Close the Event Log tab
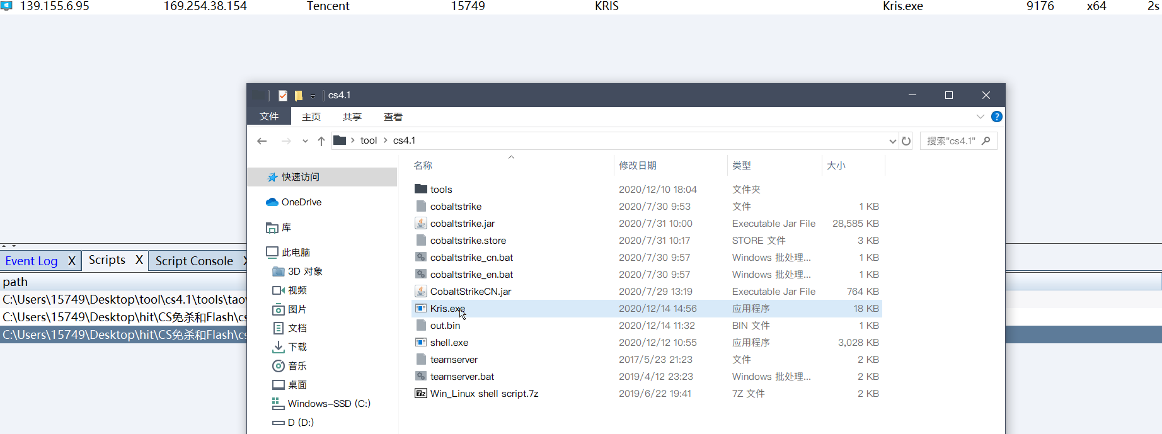 coord(72,261)
